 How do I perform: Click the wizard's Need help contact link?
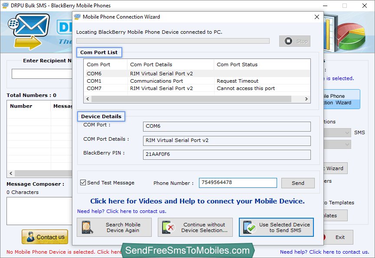click(121, 211)
